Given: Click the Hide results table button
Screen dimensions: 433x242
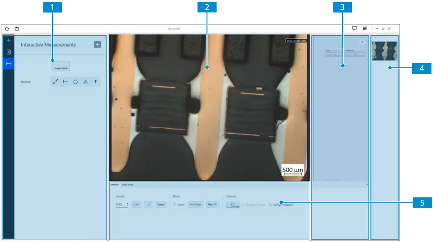Looking at the screenshot, I should tap(296, 41).
